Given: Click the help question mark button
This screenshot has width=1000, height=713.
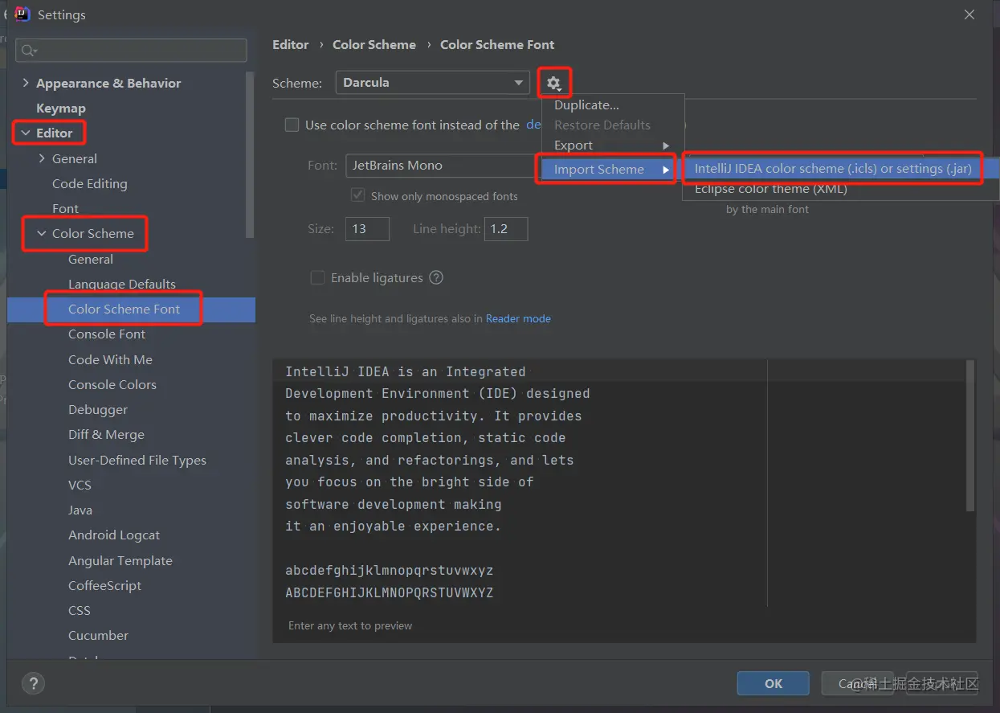Looking at the screenshot, I should (x=33, y=683).
